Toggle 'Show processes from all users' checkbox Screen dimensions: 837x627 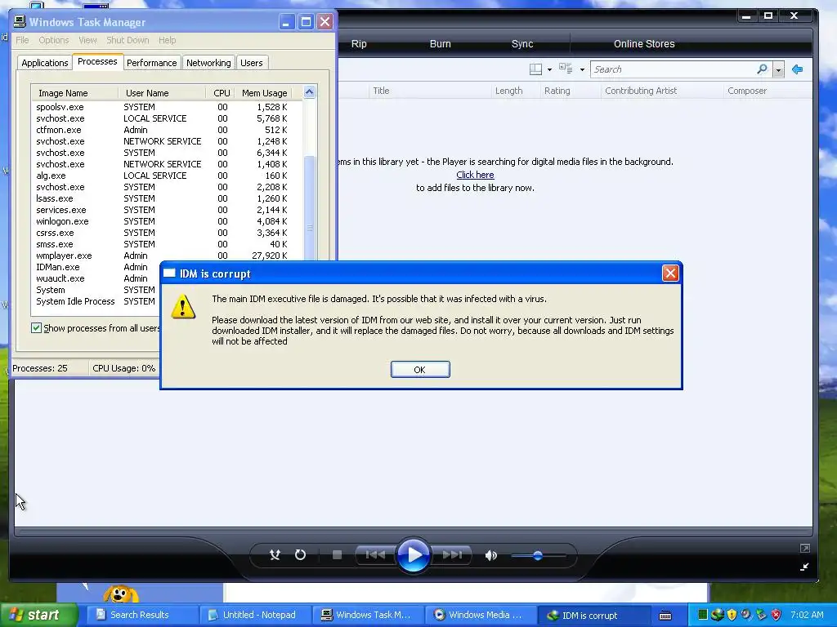coord(36,328)
